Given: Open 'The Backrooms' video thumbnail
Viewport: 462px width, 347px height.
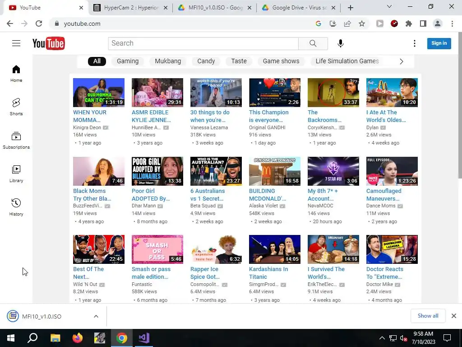Looking at the screenshot, I should click(333, 93).
